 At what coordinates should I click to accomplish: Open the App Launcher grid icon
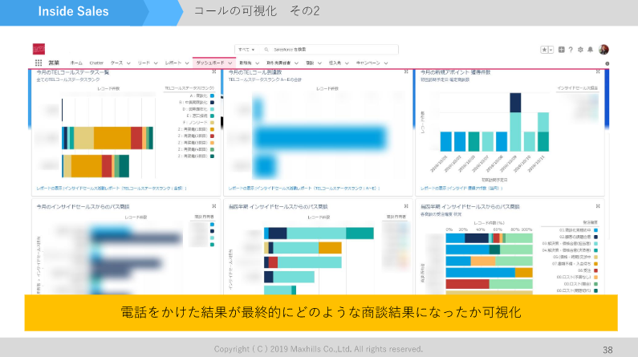click(39, 63)
